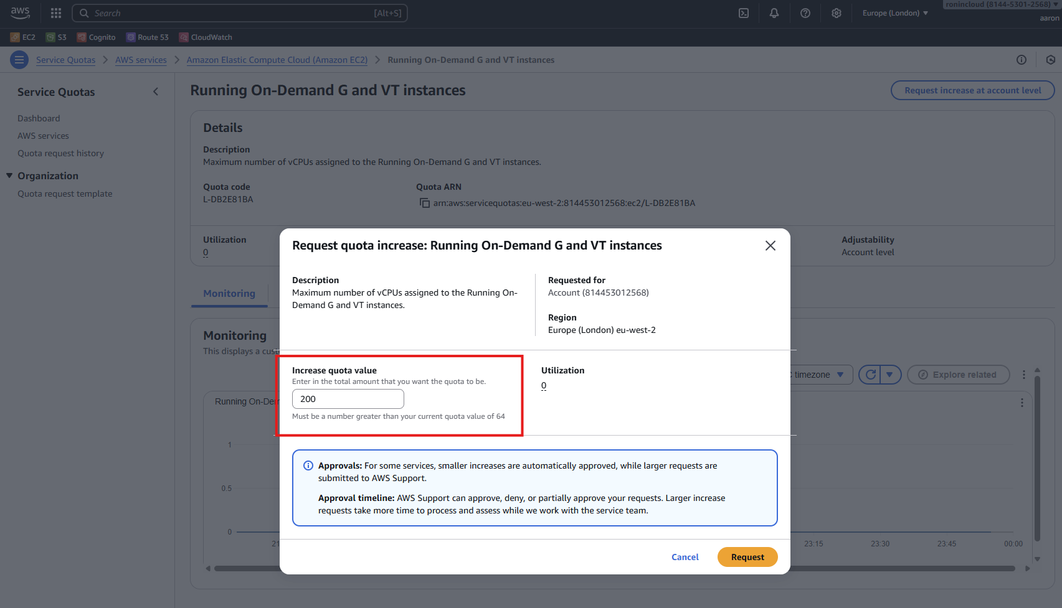The width and height of the screenshot is (1062, 608).
Task: Open the Europe (London) region dropdown
Action: click(x=895, y=13)
